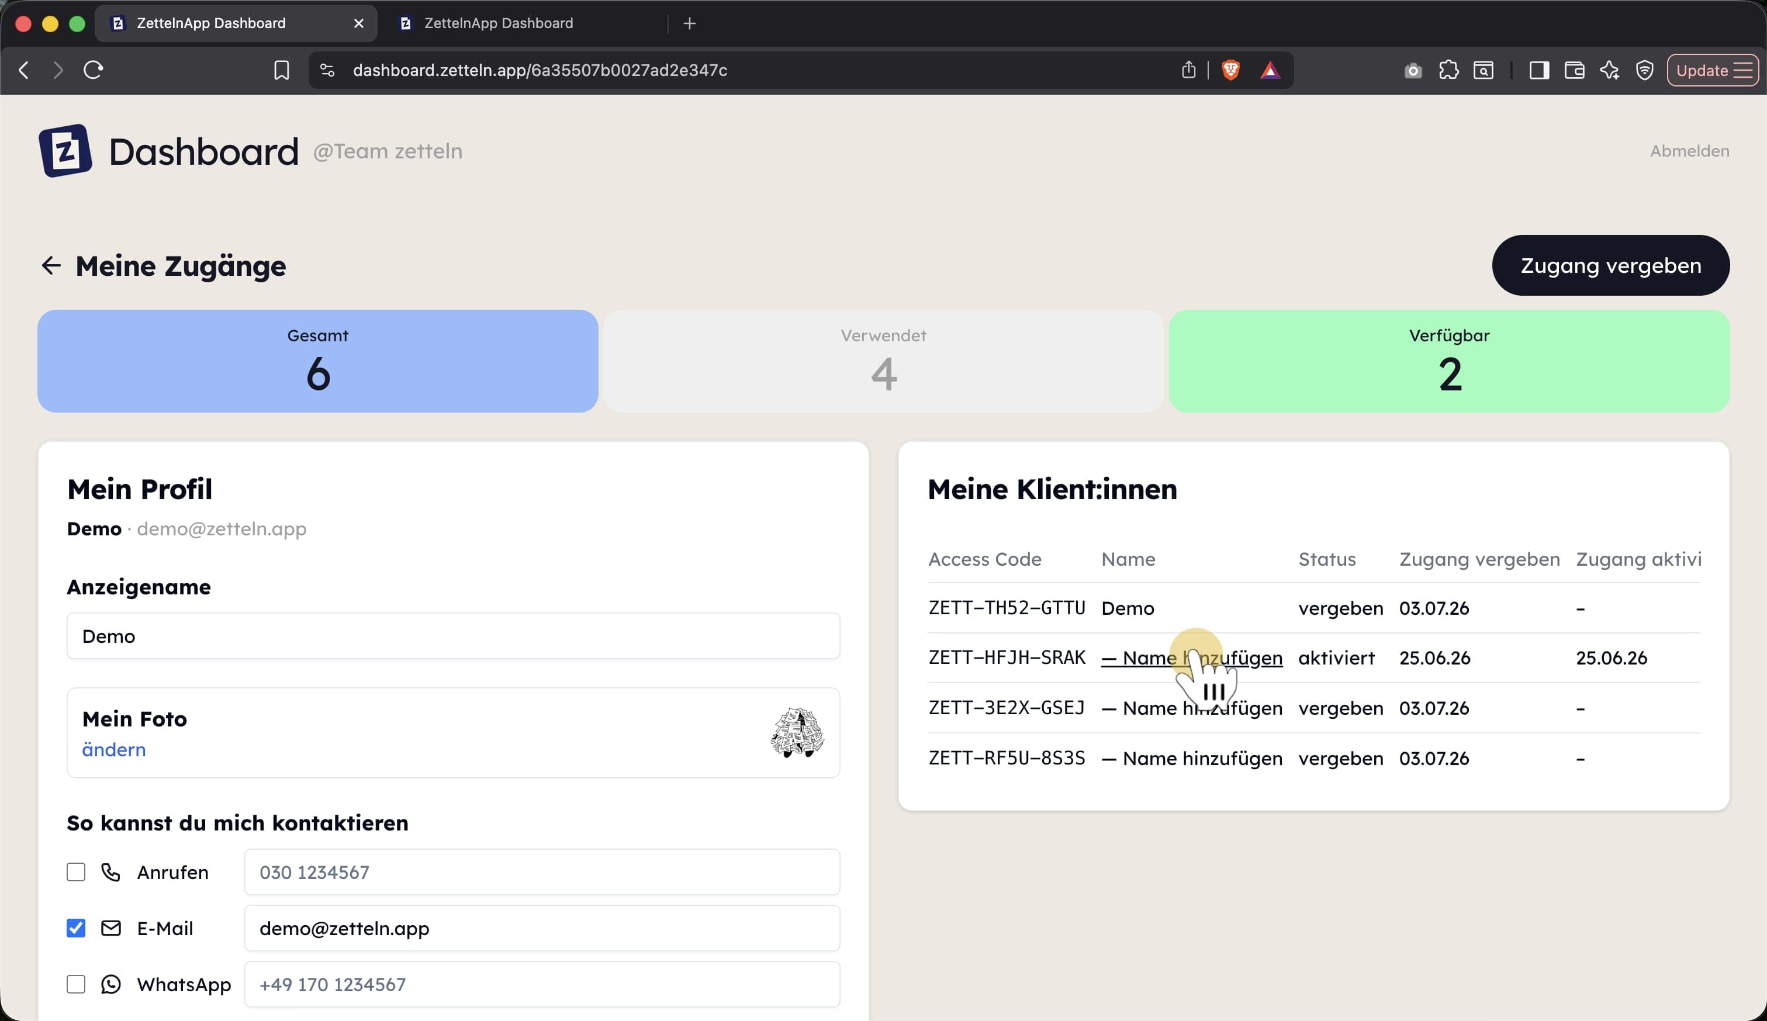The height and width of the screenshot is (1021, 1767).
Task: Open the VPN shield icon
Action: coord(1644,70)
